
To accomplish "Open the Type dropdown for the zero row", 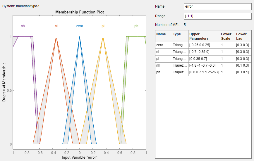I will (x=180, y=45).
